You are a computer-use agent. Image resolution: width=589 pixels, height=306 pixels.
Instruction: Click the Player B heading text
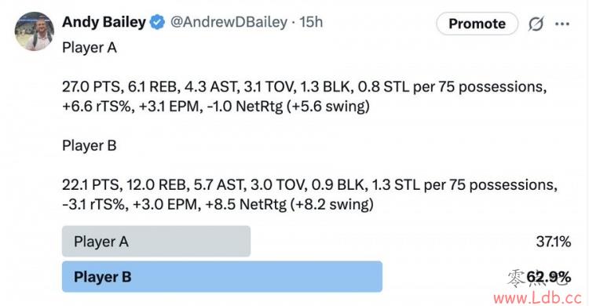pyautogui.click(x=90, y=146)
